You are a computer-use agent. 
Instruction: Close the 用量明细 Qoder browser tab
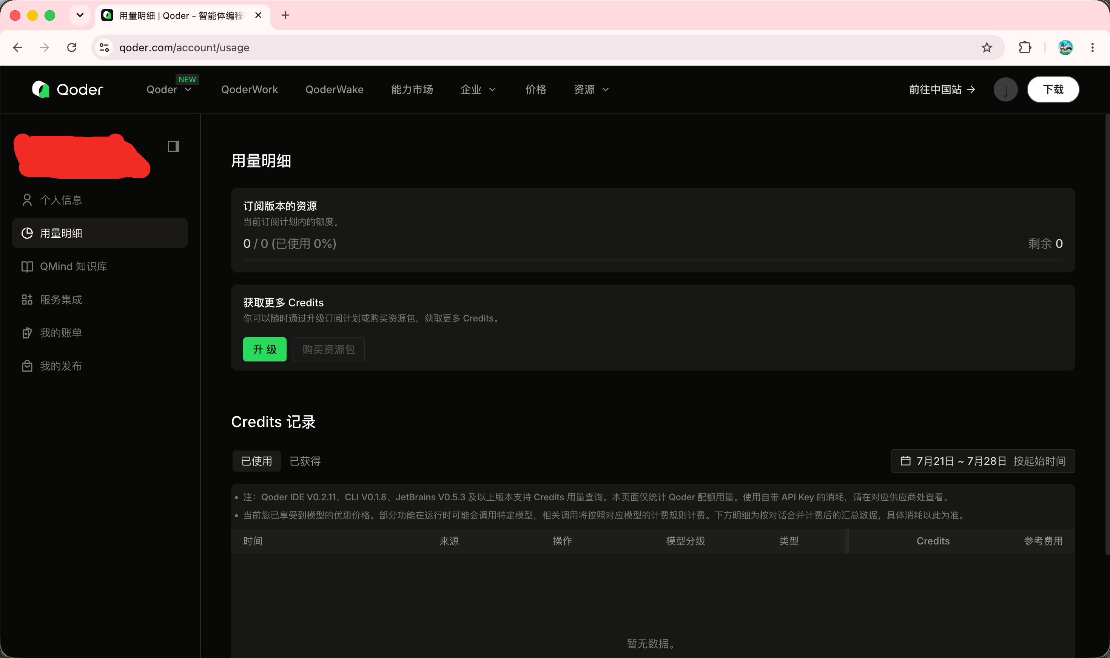pos(258,15)
